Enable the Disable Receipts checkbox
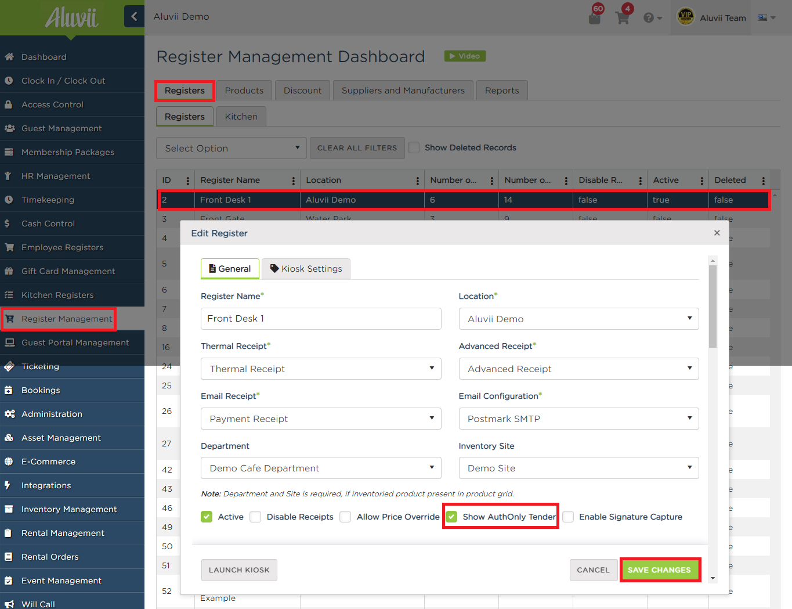The height and width of the screenshot is (609, 792). [x=255, y=517]
